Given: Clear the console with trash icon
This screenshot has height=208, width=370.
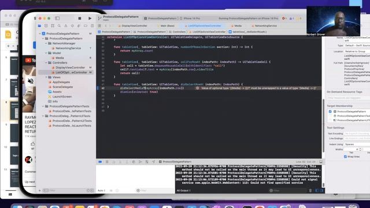Looking at the screenshot, I should pos(310,191).
